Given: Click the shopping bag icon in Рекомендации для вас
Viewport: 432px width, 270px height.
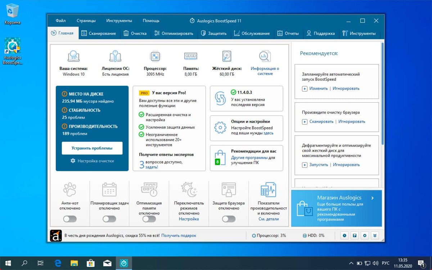Looking at the screenshot, I should [x=220, y=158].
